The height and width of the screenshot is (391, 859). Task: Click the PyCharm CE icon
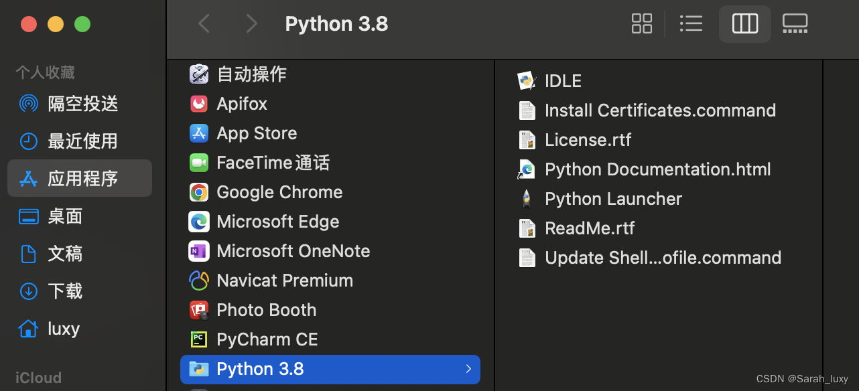pos(199,339)
